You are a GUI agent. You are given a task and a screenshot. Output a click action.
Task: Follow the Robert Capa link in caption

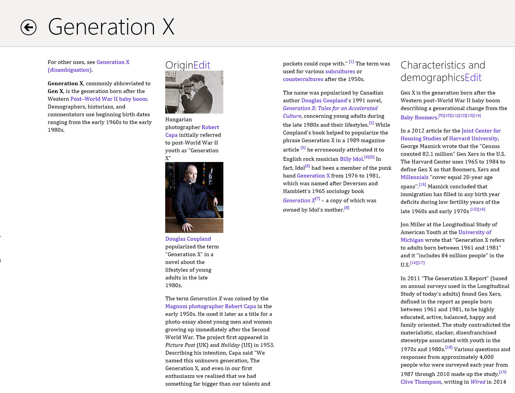[x=192, y=131]
